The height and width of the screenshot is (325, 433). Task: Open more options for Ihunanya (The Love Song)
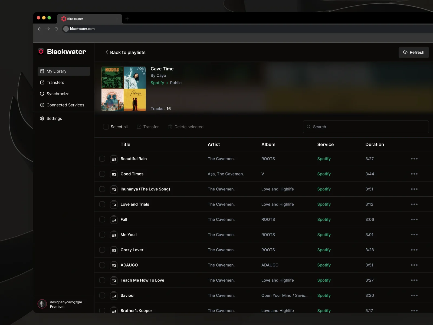(x=414, y=189)
